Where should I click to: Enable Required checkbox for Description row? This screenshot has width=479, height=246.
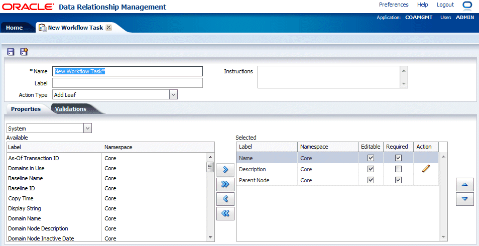point(398,169)
